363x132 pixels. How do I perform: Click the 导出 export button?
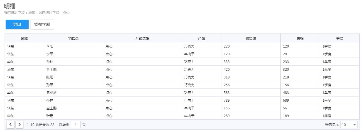click(x=17, y=24)
